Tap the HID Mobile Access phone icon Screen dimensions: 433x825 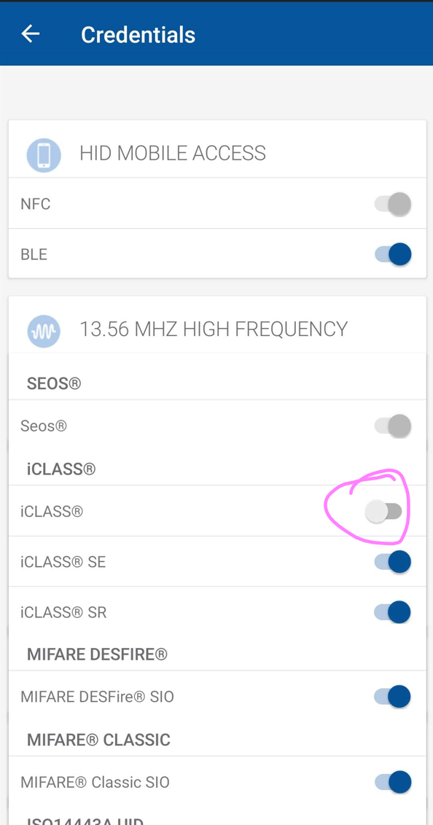point(44,155)
